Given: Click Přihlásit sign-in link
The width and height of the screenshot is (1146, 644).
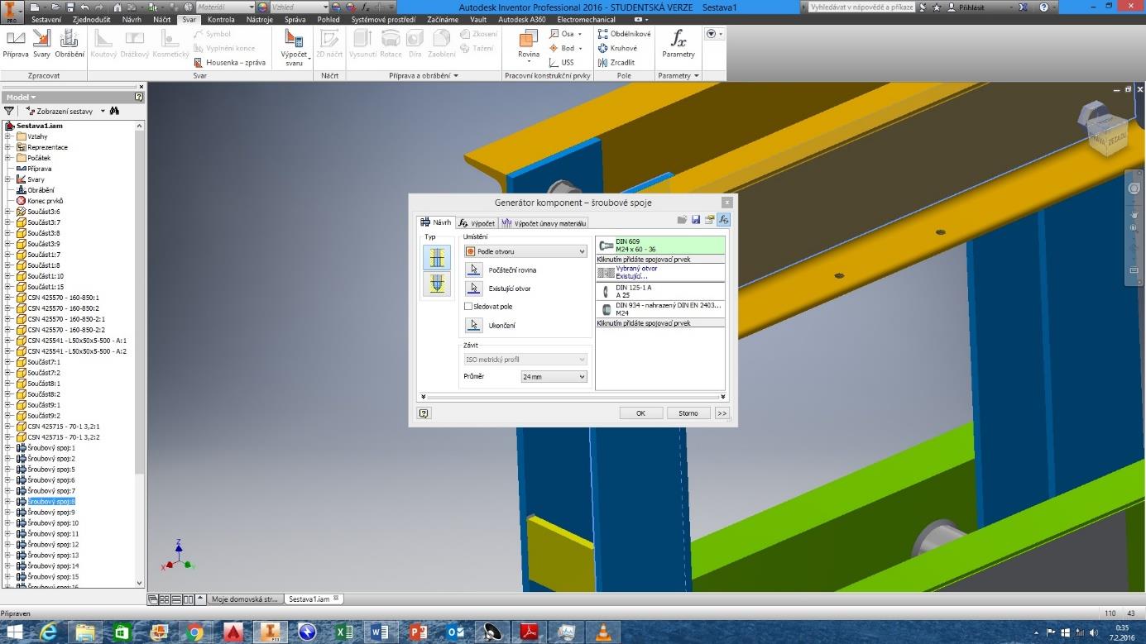Looking at the screenshot, I should tap(971, 7).
